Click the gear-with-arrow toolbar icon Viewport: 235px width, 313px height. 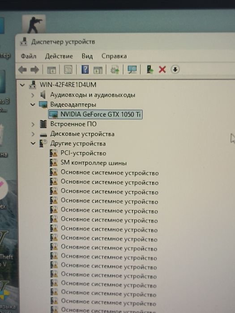(x=115, y=70)
